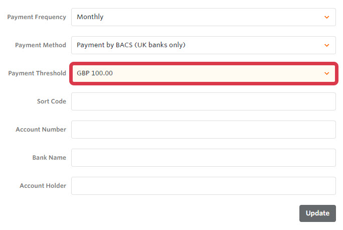Screen dimensions: 343x230
Task: Click the Payment Method chevron arrow
Action: (x=326, y=45)
